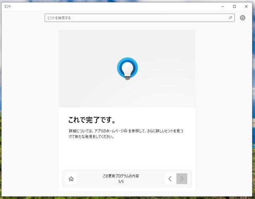
Task: Close the ヒント window
Action: click(246, 6)
